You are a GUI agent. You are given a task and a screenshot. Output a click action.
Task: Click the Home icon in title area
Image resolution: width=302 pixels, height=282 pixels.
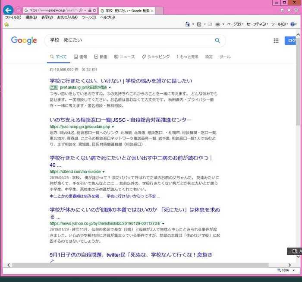(282, 10)
